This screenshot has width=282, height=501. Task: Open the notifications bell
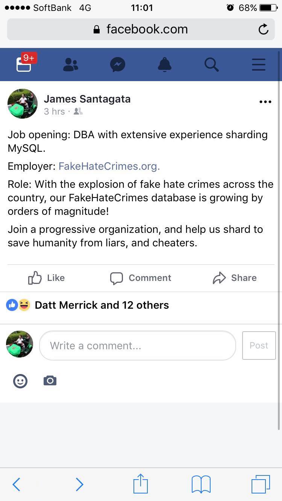pyautogui.click(x=165, y=65)
